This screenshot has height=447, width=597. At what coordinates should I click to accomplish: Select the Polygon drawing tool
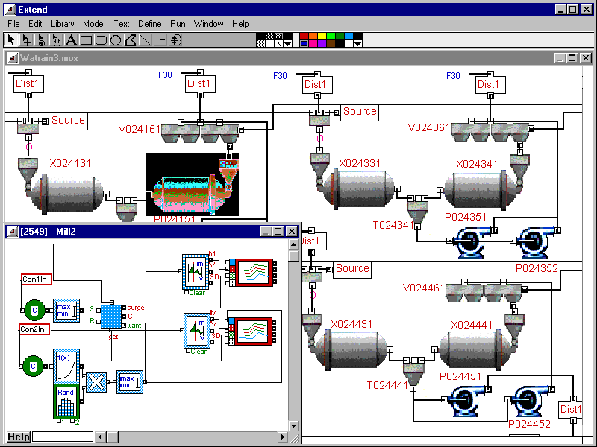coord(131,40)
